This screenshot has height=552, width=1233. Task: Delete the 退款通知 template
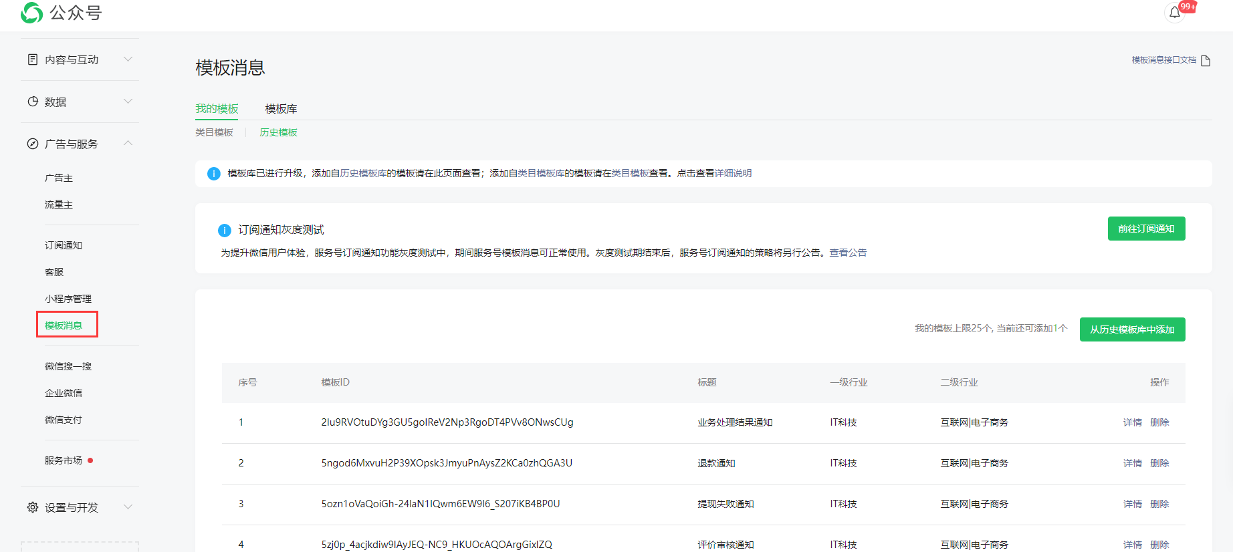pos(1159,463)
